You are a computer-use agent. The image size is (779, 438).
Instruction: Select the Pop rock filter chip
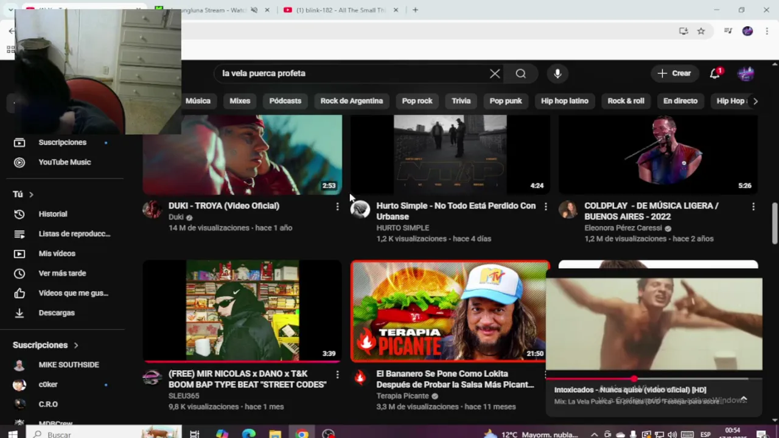(417, 101)
